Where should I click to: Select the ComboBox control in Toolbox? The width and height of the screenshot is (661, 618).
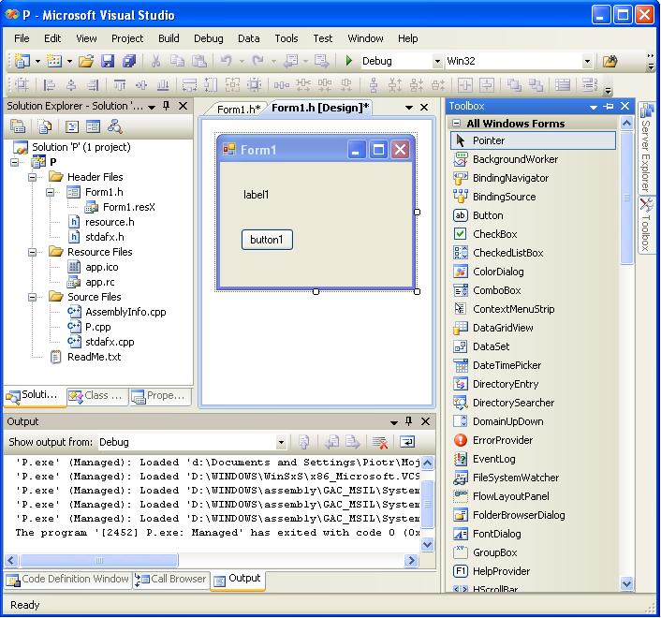tap(533, 290)
